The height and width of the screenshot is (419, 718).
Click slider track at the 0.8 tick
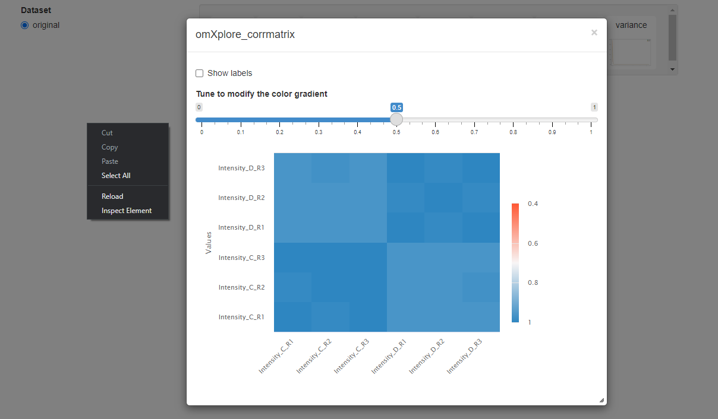pos(513,119)
